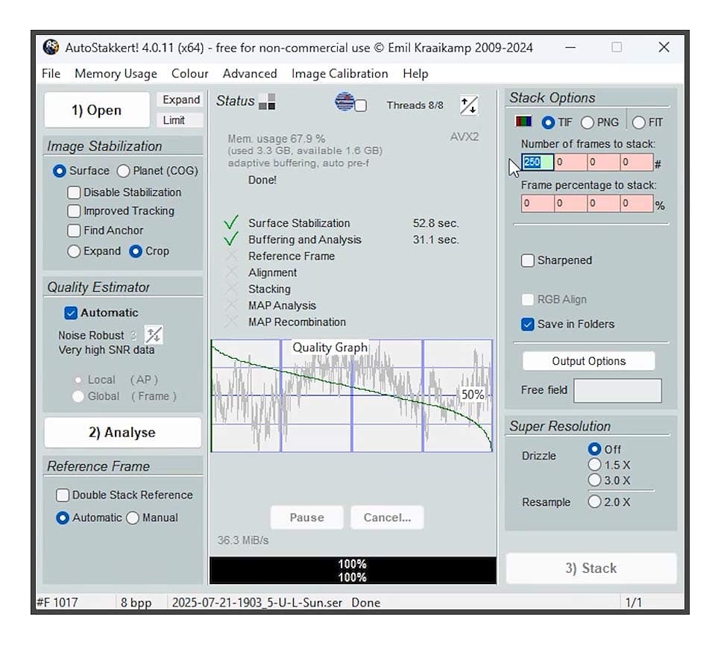
Task: Click the Noise Robust level arrows icon
Action: [x=154, y=336]
